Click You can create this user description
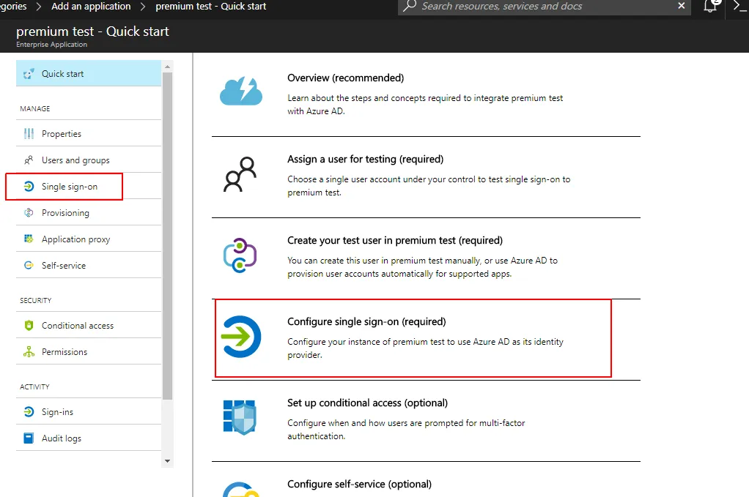The image size is (749, 497). coord(422,267)
